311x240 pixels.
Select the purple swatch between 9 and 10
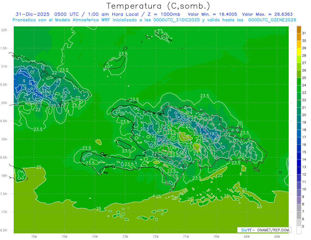[299, 193]
